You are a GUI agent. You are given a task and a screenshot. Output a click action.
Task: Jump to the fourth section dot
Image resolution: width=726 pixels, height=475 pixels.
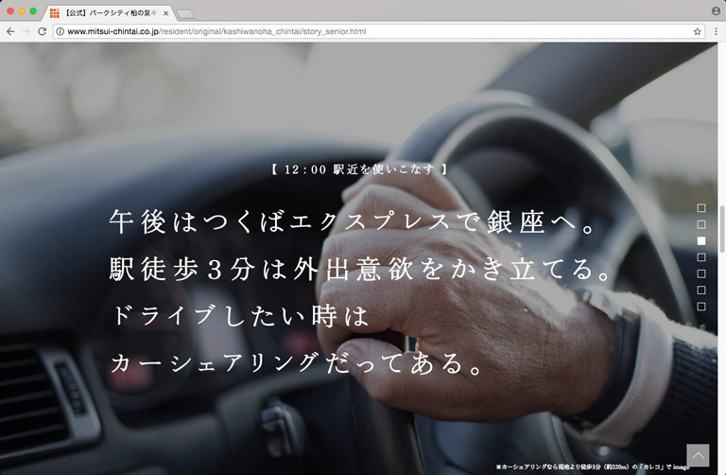(701, 257)
